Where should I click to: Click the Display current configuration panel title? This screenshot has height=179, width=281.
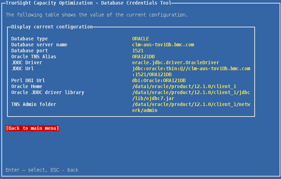(52, 27)
